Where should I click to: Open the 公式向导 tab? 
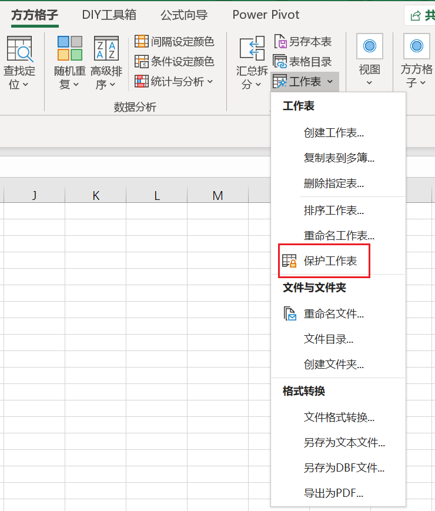point(184,15)
